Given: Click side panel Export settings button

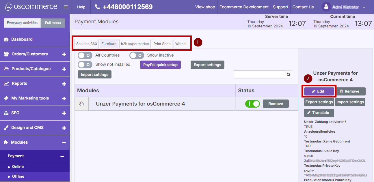Looking at the screenshot, I should [x=319, y=102].
